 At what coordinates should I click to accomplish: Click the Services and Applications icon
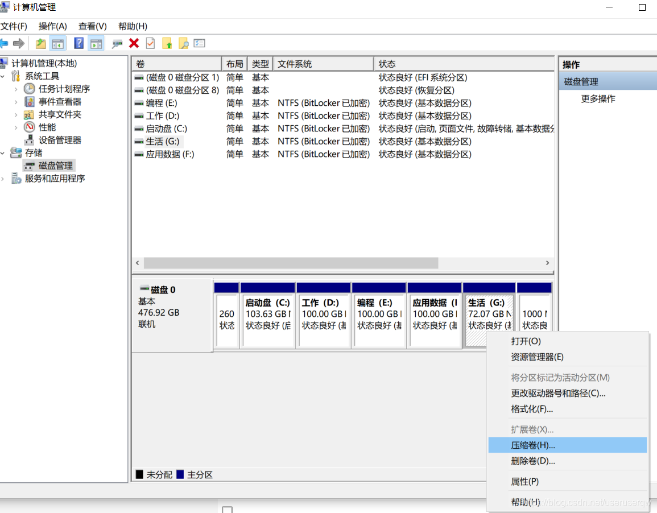click(16, 179)
